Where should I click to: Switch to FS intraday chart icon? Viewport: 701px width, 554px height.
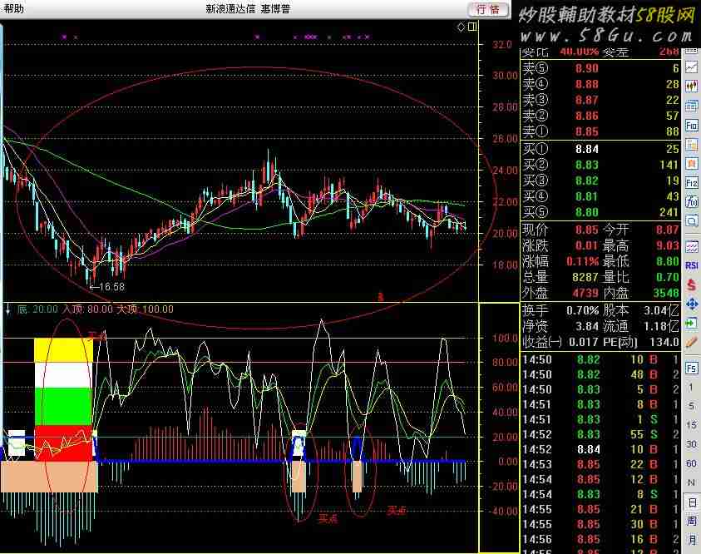click(x=692, y=369)
